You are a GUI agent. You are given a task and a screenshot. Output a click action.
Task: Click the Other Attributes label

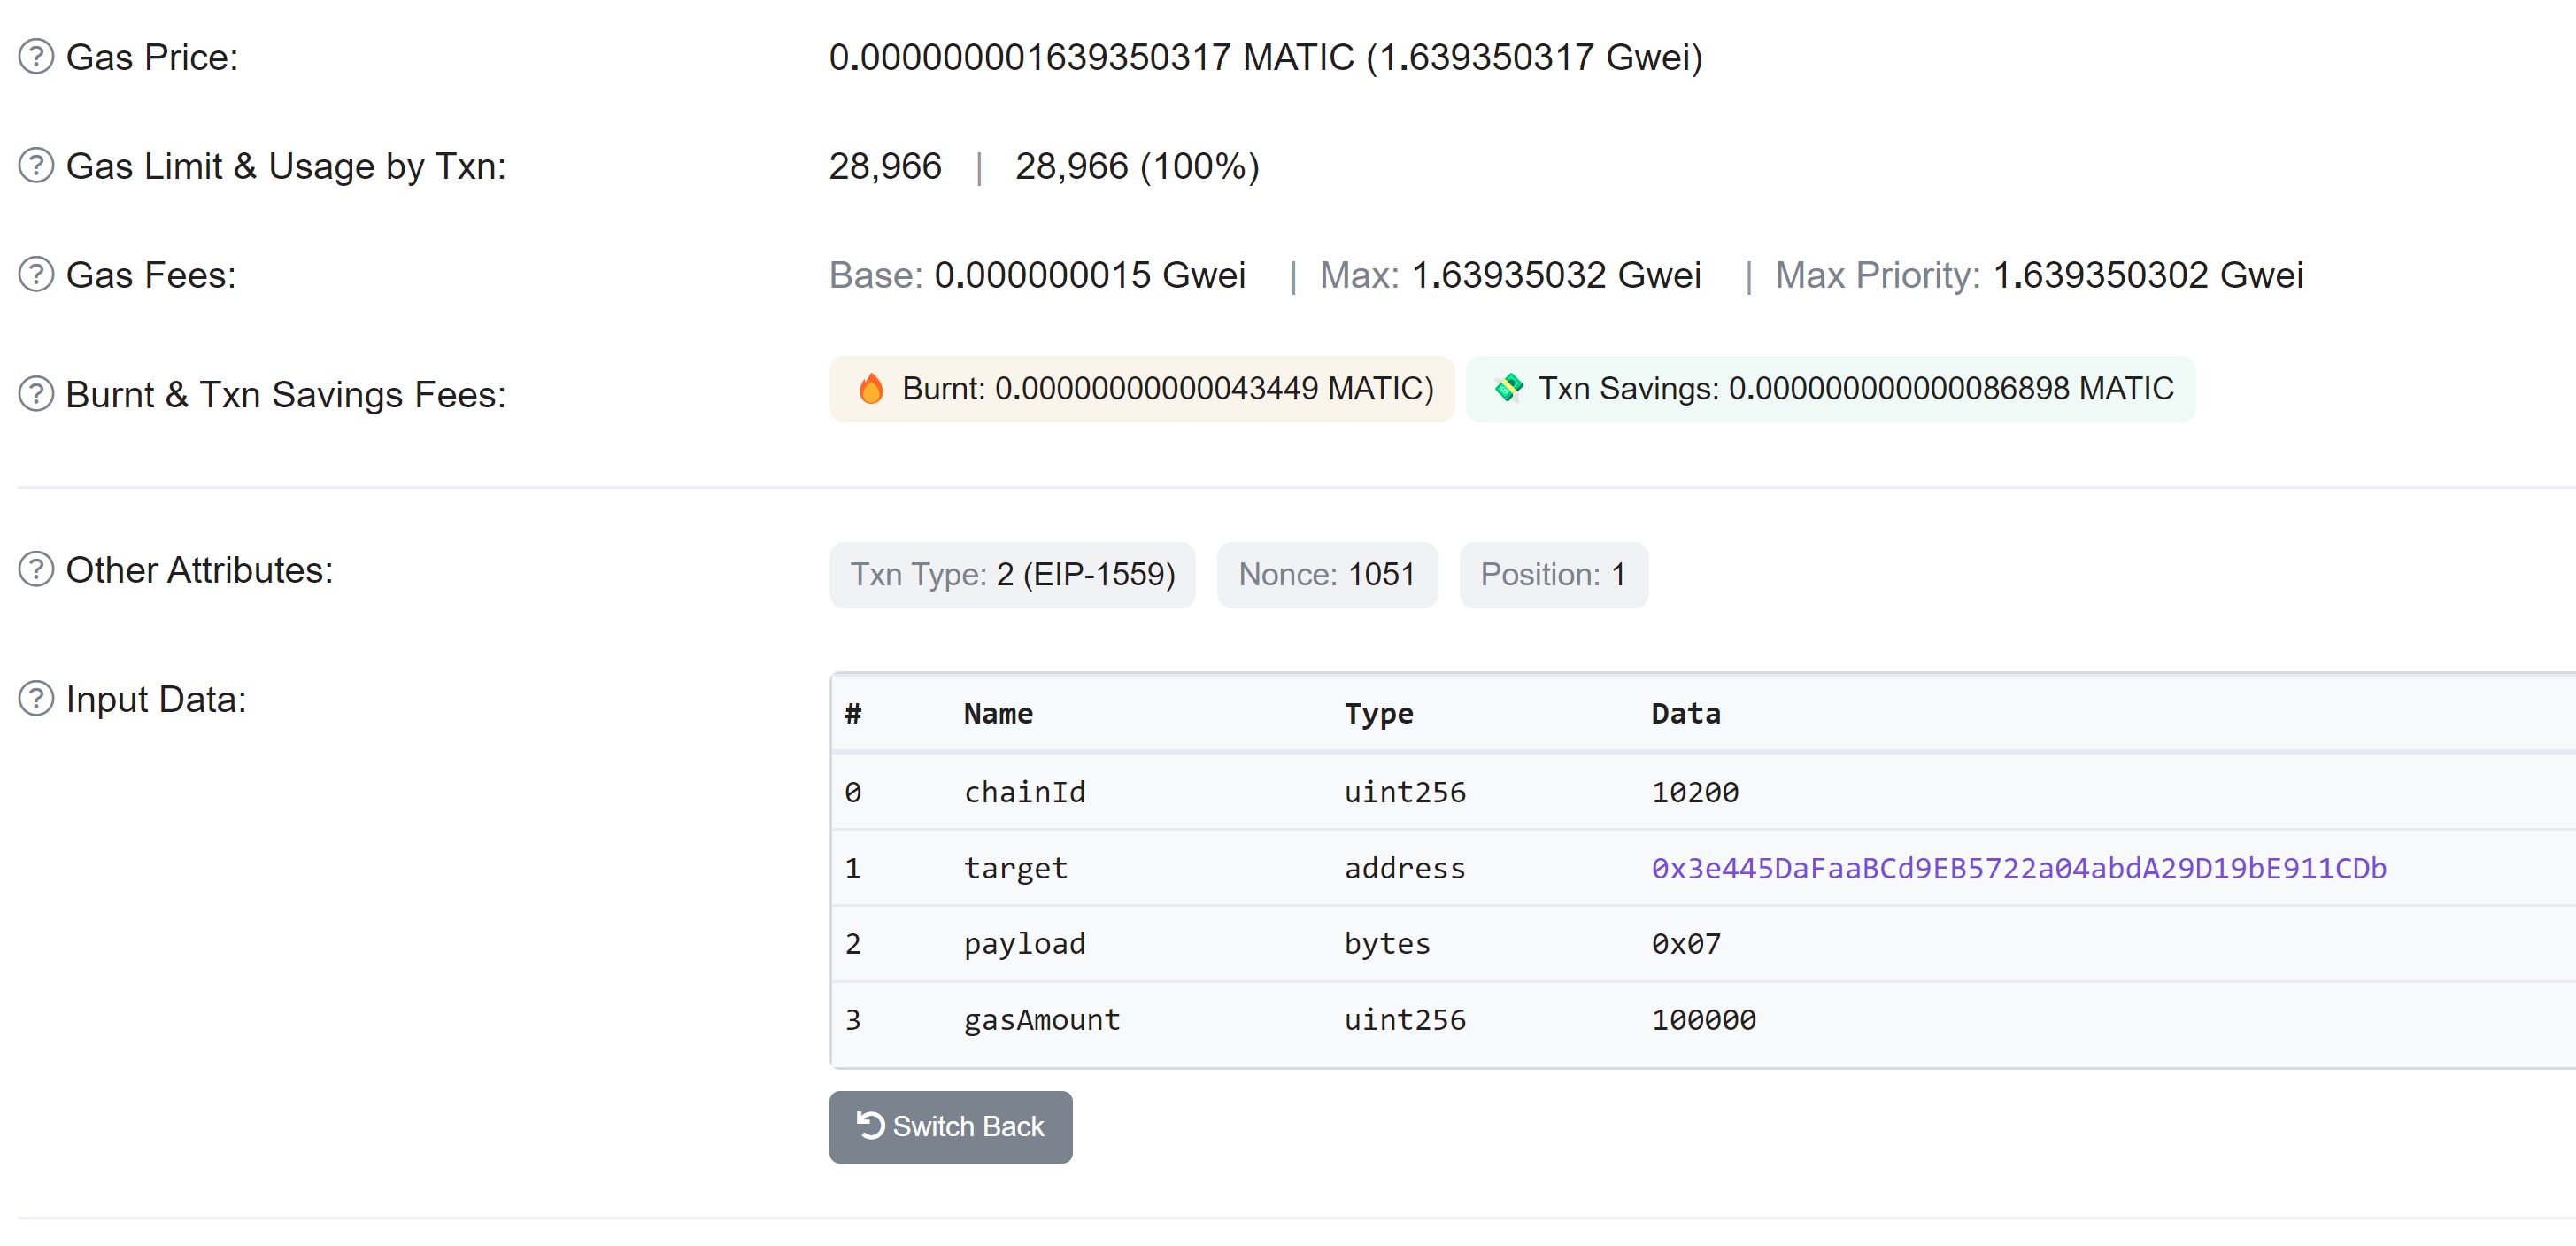200,570
